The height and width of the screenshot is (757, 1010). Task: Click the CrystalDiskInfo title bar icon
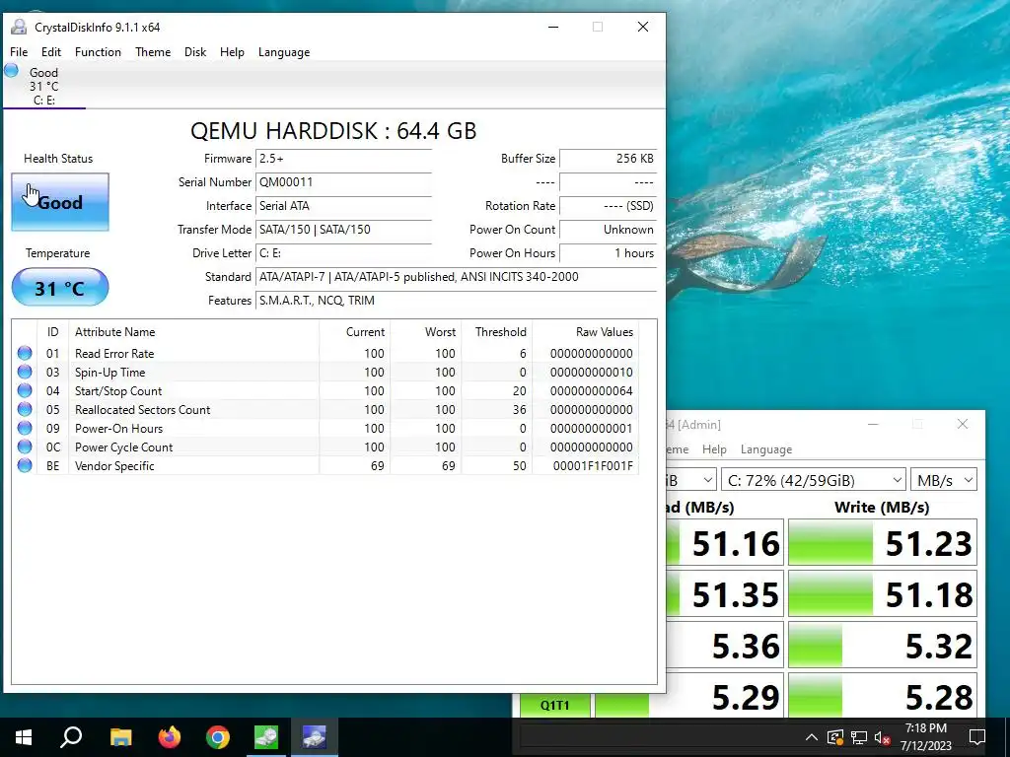pyautogui.click(x=20, y=27)
